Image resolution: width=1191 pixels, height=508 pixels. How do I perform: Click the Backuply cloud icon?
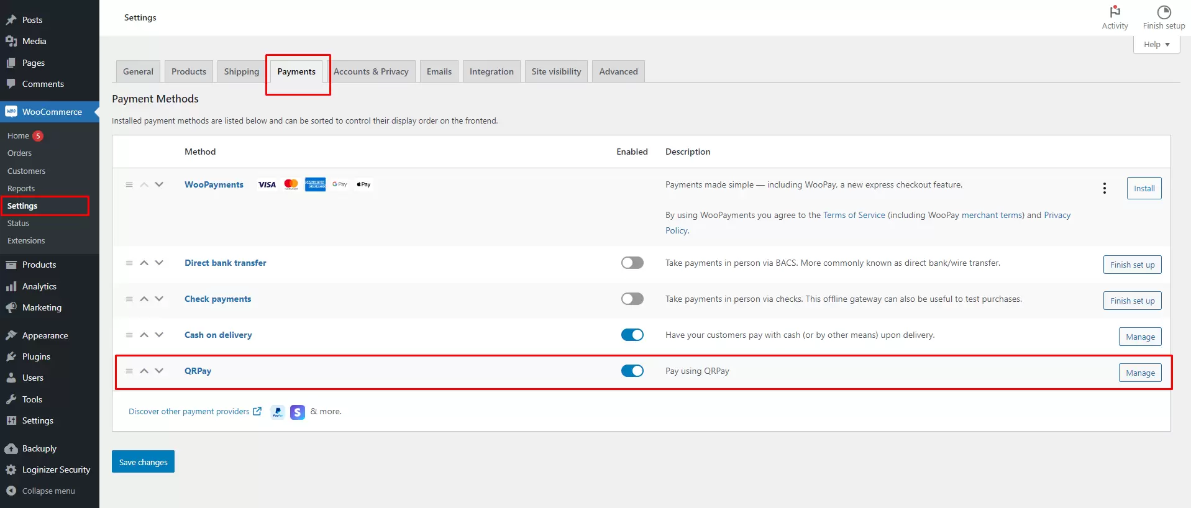(x=11, y=448)
